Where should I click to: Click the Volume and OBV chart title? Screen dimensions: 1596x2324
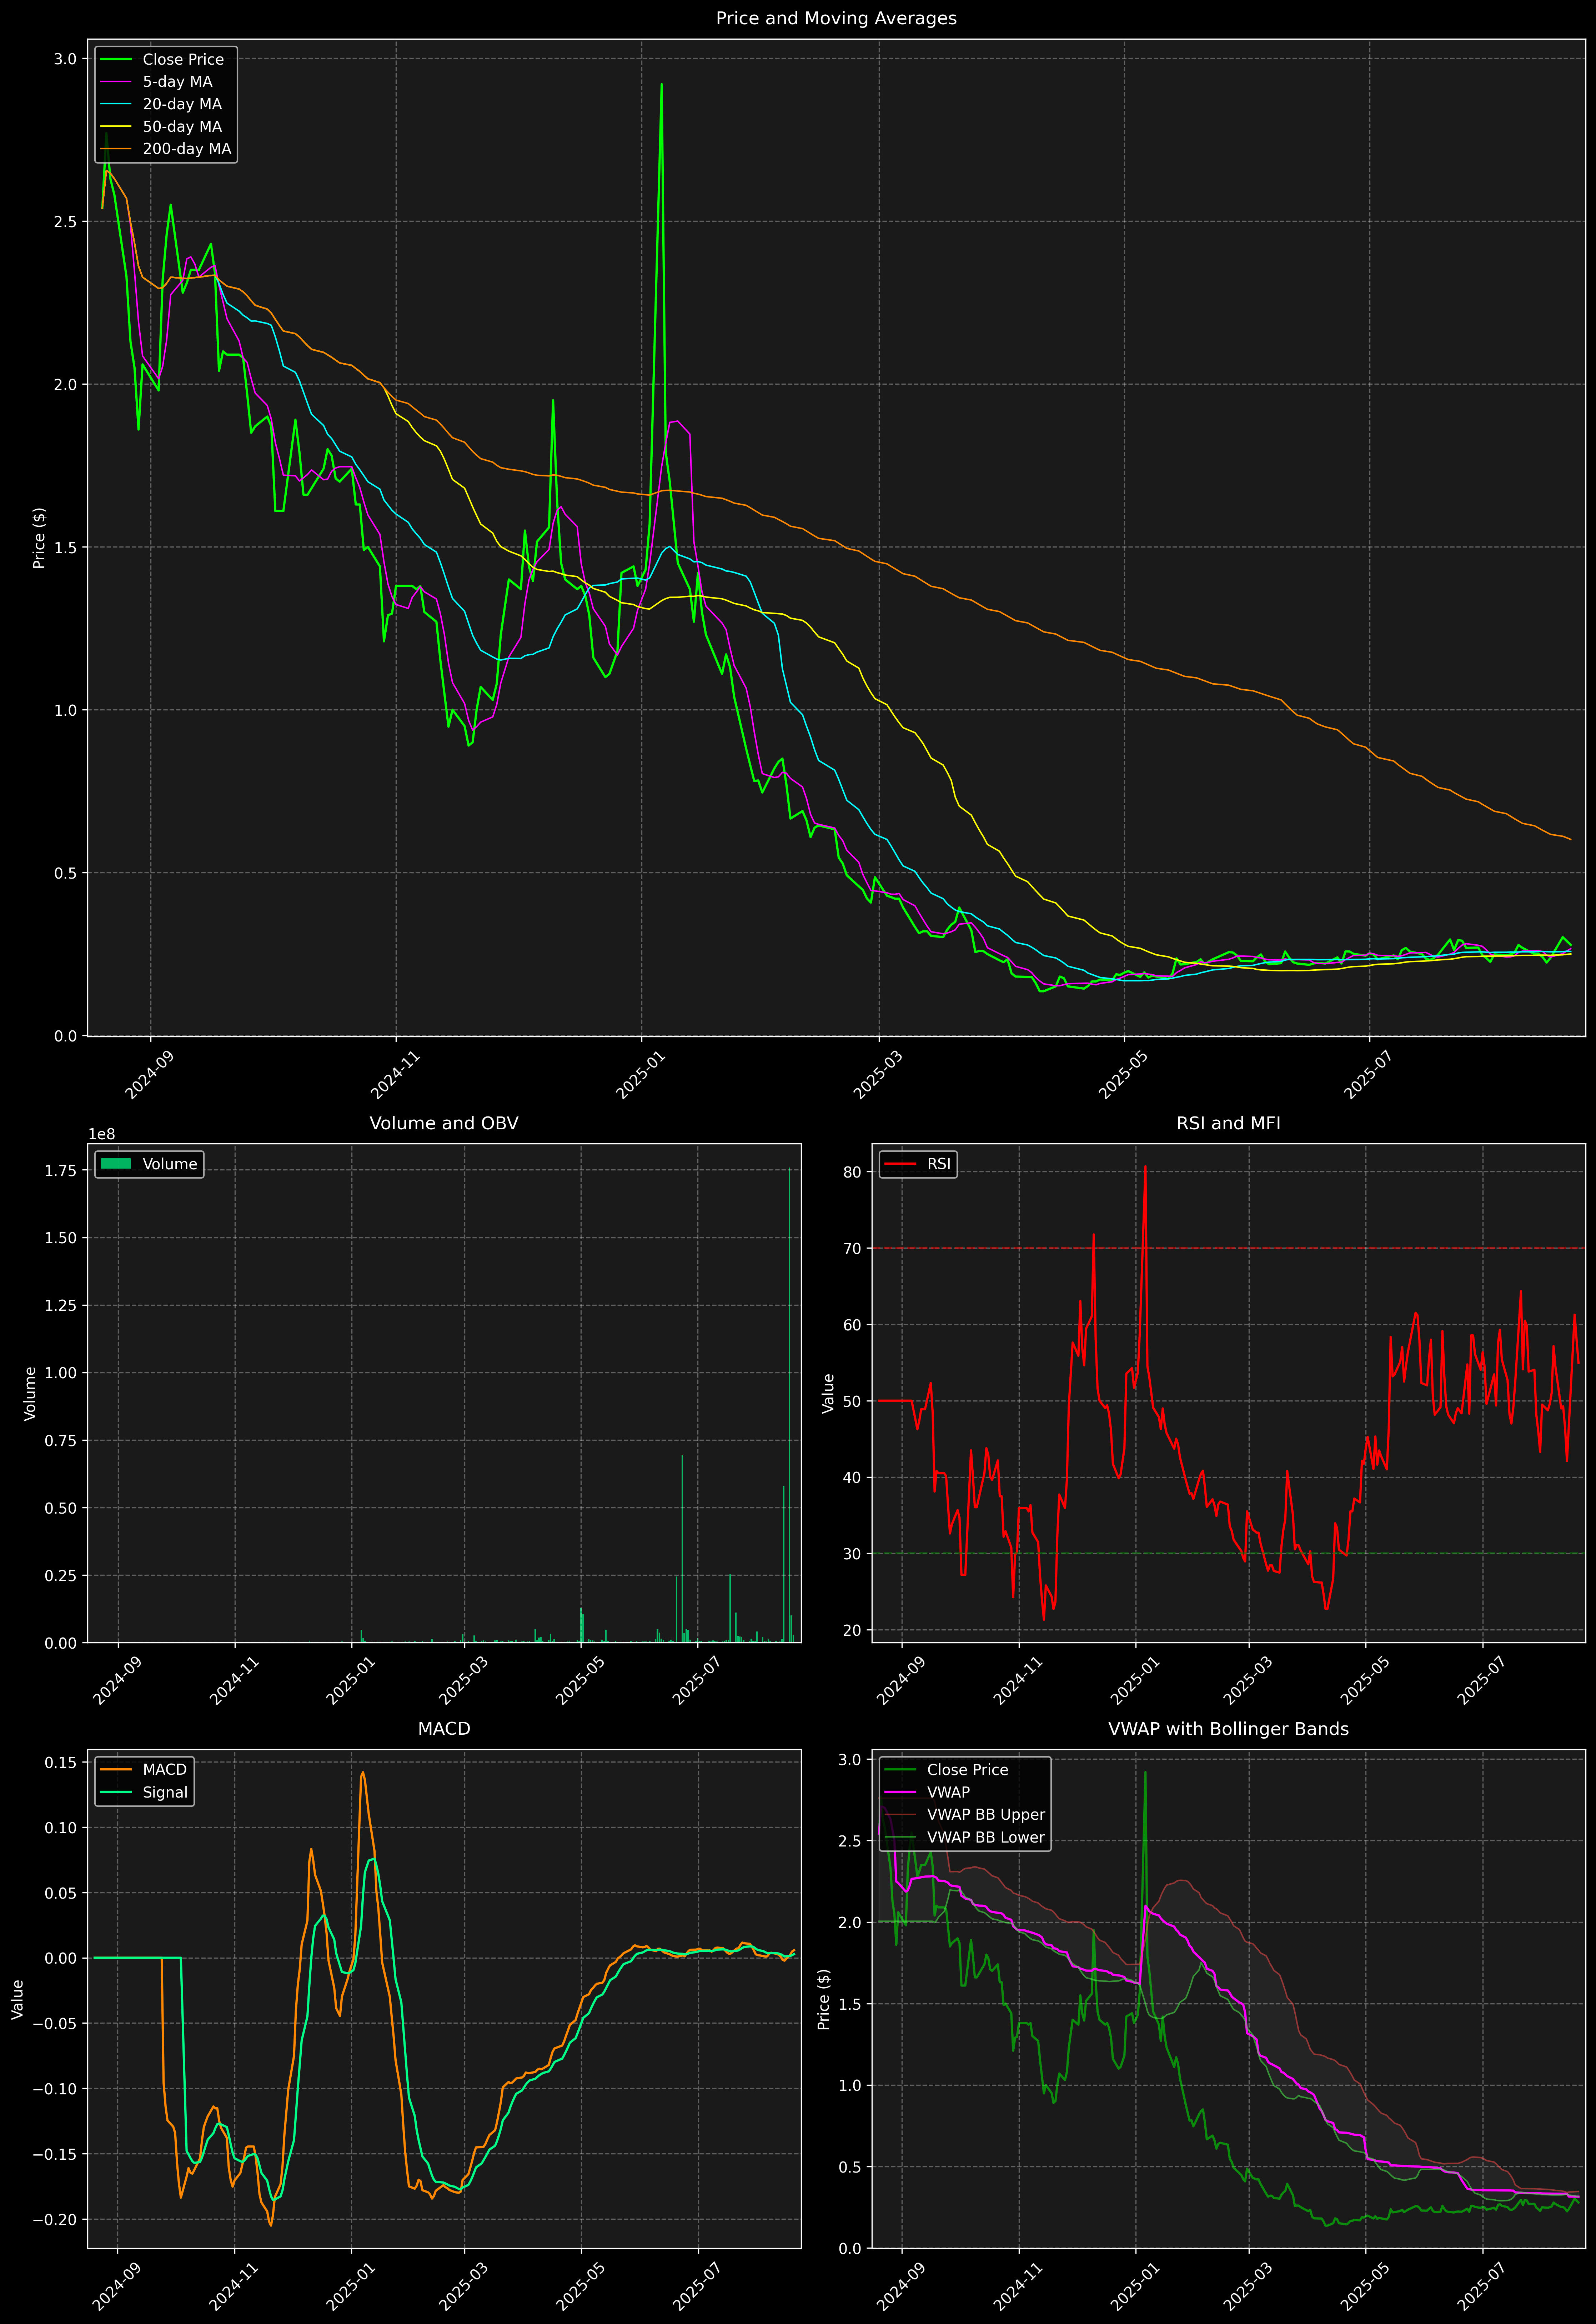coord(444,1123)
